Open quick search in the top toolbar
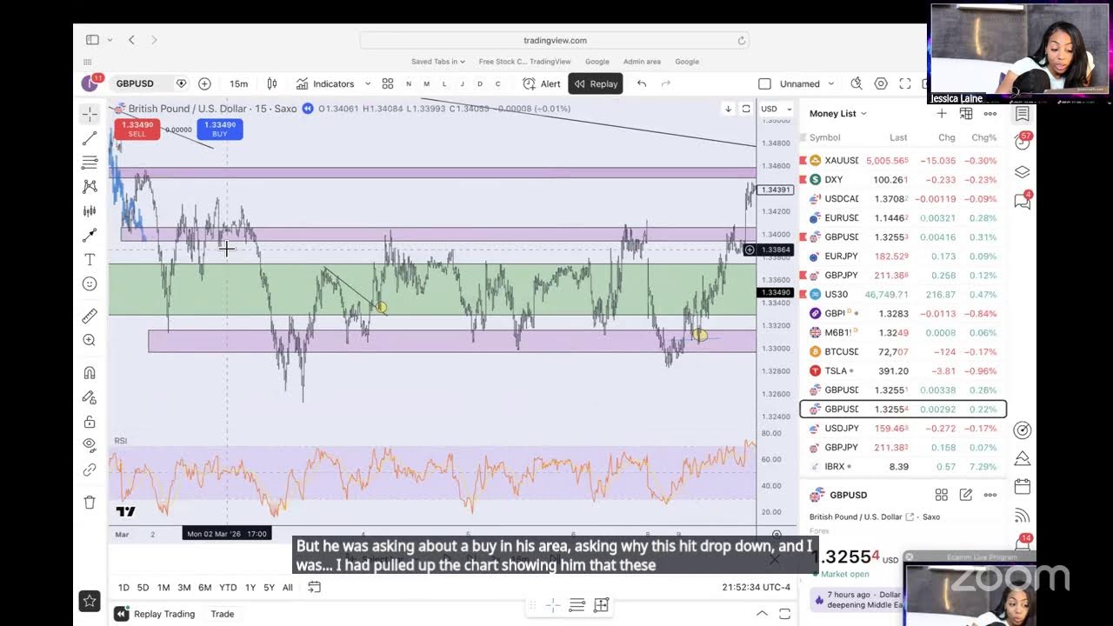This screenshot has width=1113, height=626. (856, 83)
